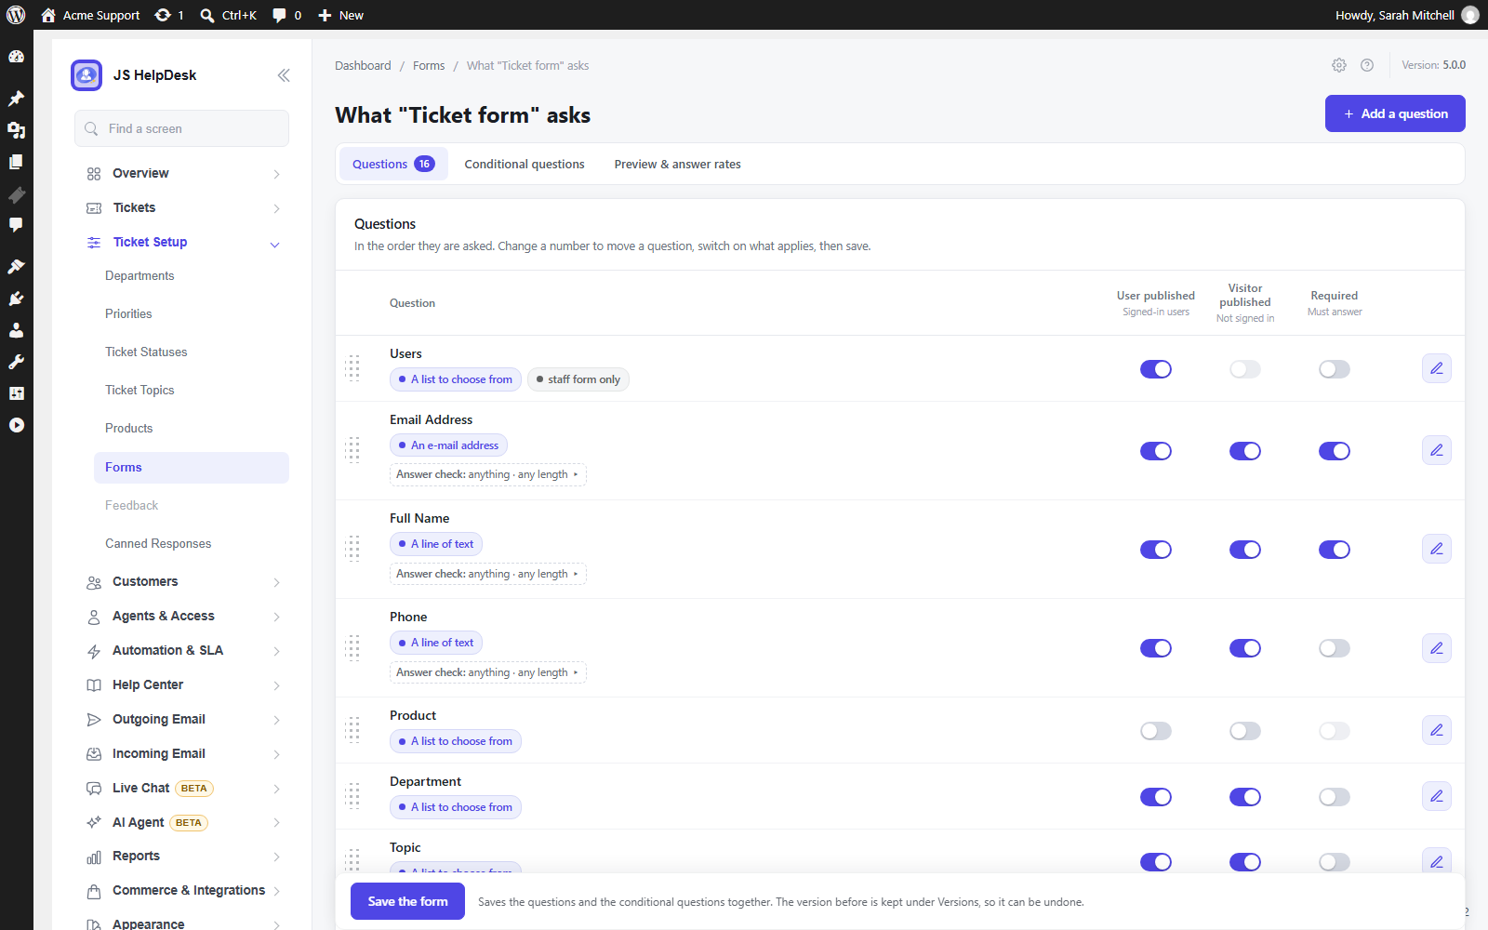This screenshot has height=930, width=1488.
Task: Click the pencil icon for Full Name
Action: click(1437, 549)
